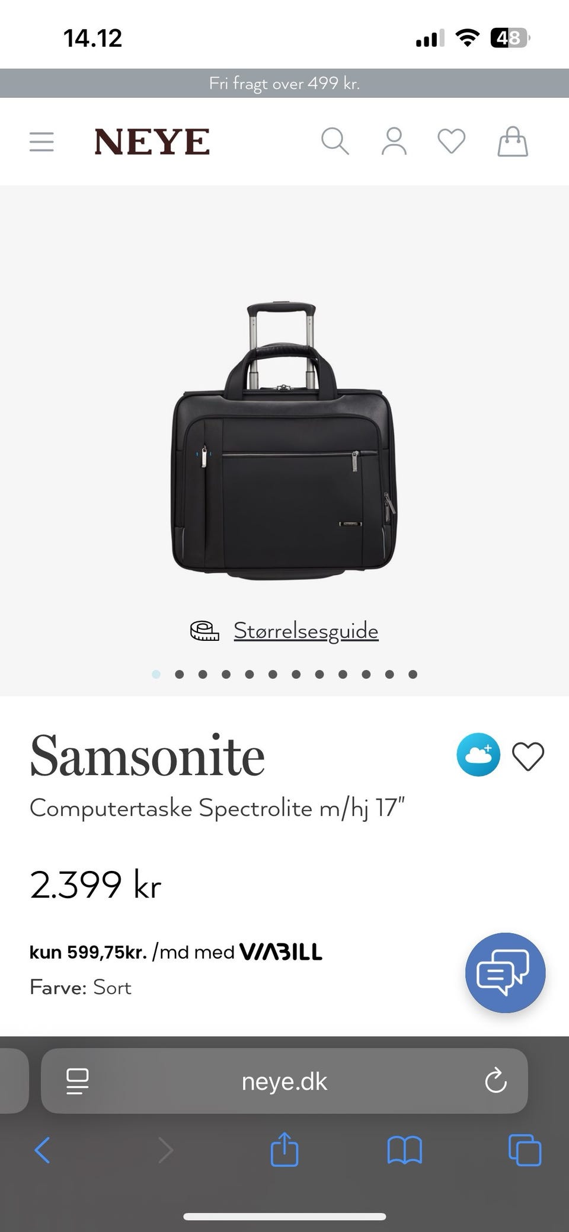Tap the neye.dk address bar

pos(284,1081)
